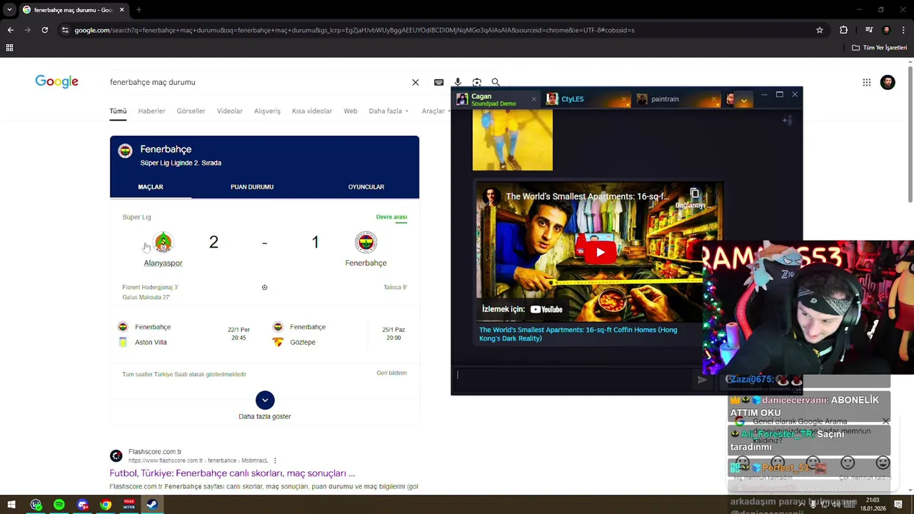Play the World's Smallest Apartments video

click(600, 252)
